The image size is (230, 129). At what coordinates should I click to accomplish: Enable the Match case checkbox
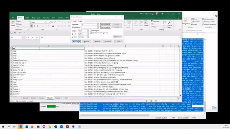[x=91, y=30]
